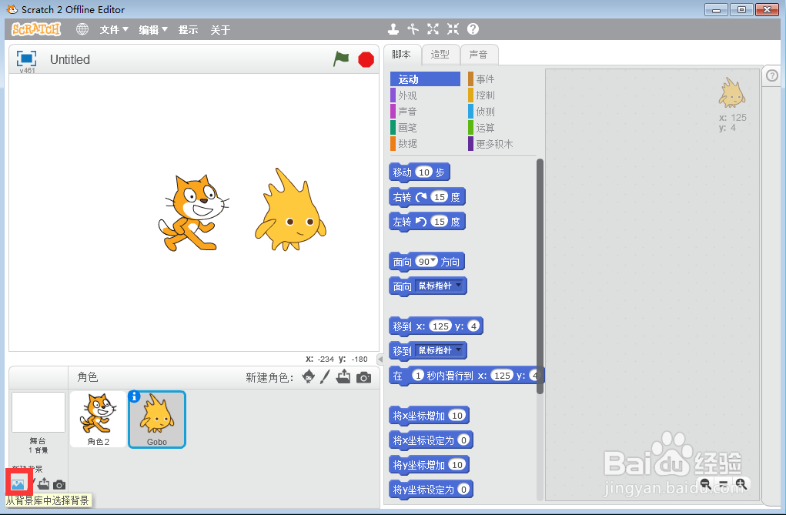Viewport: 786px width, 515px height.
Task: Click x value 125 in 移到 block
Action: click(x=440, y=326)
